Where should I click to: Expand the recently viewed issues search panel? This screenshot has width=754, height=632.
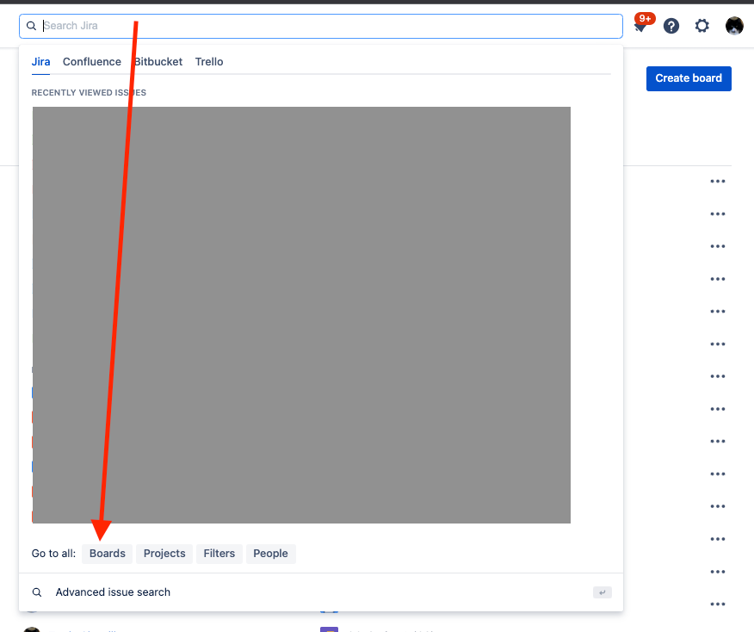point(301,314)
